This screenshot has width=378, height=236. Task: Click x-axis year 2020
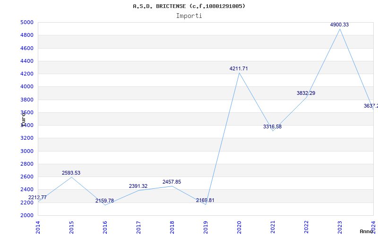pyautogui.click(x=239, y=228)
